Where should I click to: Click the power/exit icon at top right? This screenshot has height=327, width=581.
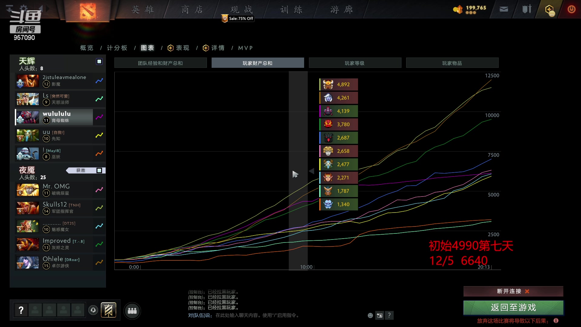coord(571,9)
